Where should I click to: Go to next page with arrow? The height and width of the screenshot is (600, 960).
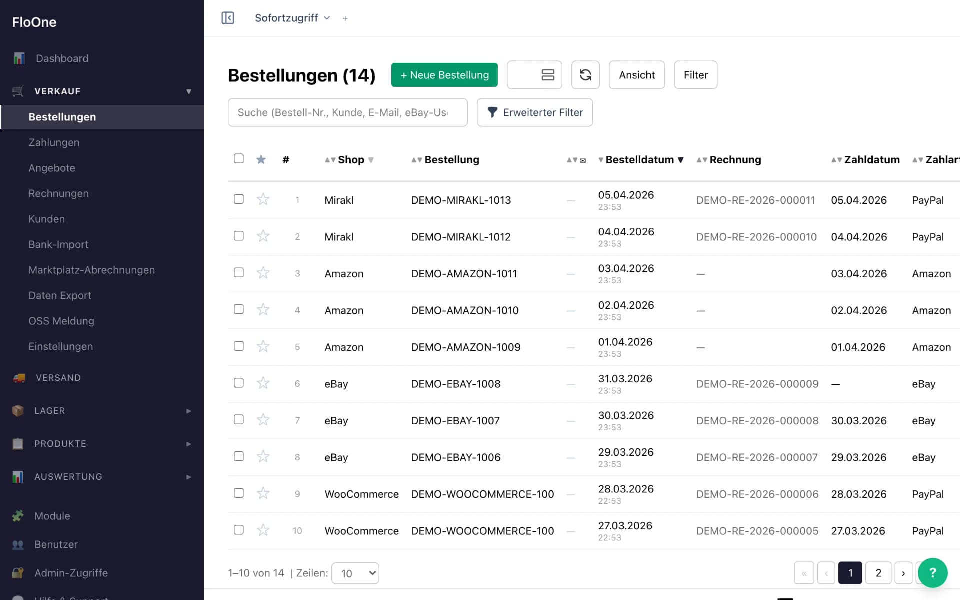point(903,573)
